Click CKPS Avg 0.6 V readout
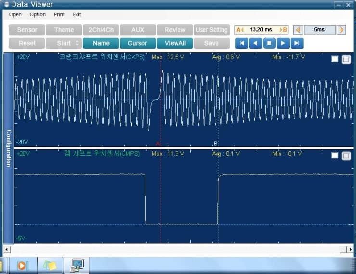 226,57
